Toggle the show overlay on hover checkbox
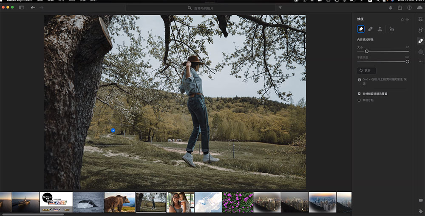The width and height of the screenshot is (425, 216). 359,94
